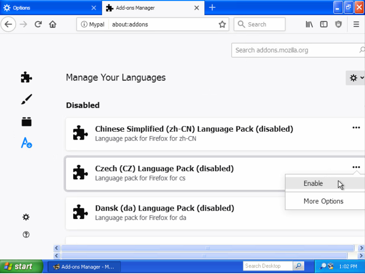Screen dimensions: 365x274
Task: Select the Languages category icon
Action: point(27,143)
